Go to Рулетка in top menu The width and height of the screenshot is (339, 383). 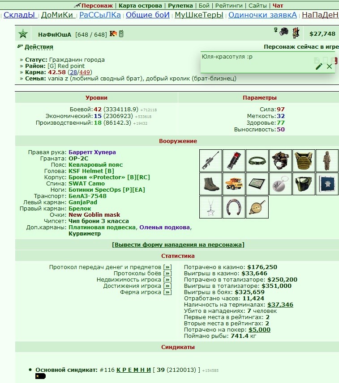[x=180, y=5]
